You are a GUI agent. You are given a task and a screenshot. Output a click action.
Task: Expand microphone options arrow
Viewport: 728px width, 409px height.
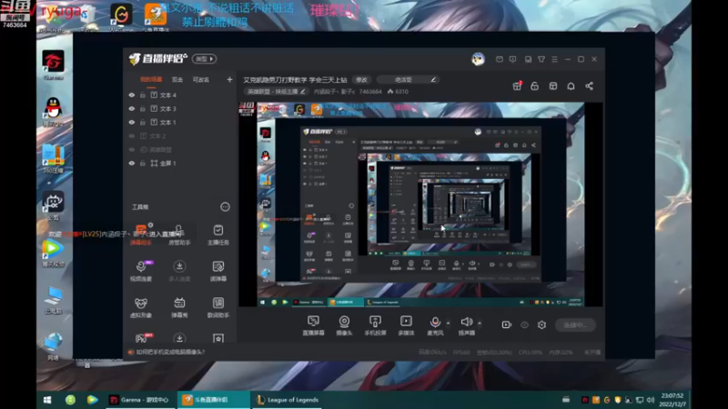[448, 323]
